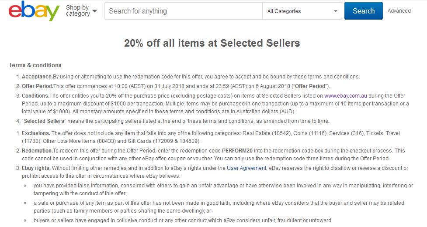Open the Advanced search link
Viewport: 427px width, 227px height.
[399, 11]
